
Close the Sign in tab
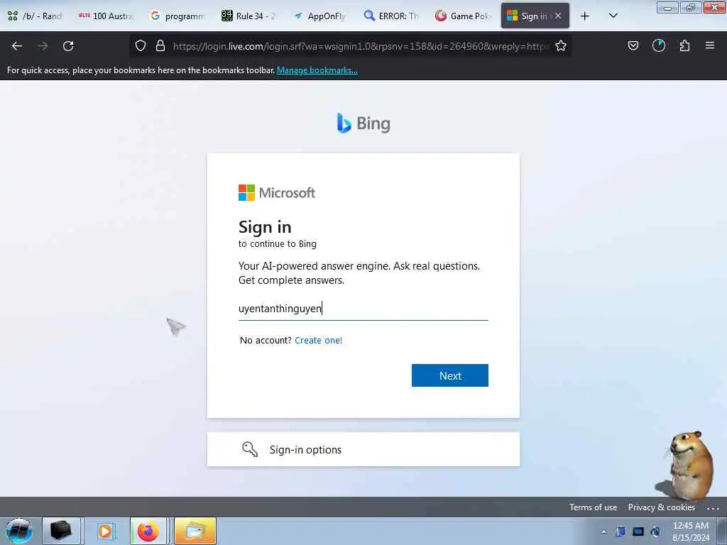click(558, 16)
